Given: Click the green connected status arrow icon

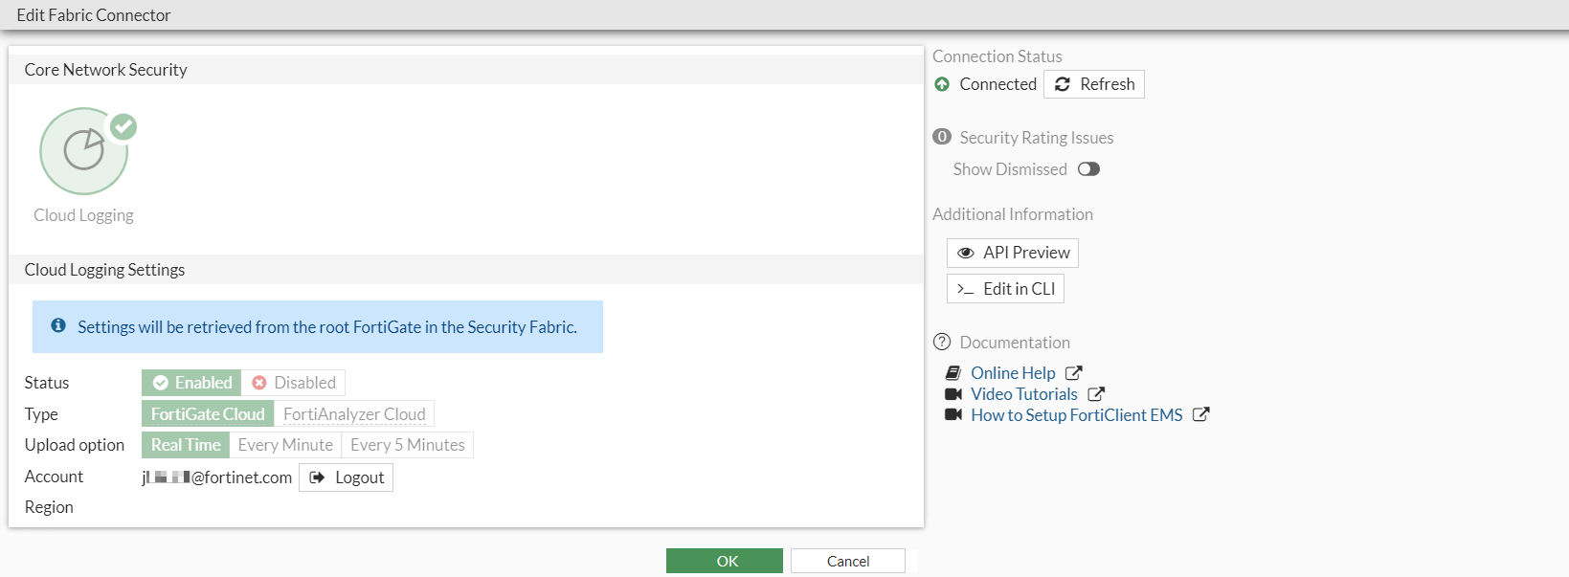Looking at the screenshot, I should pos(942,84).
